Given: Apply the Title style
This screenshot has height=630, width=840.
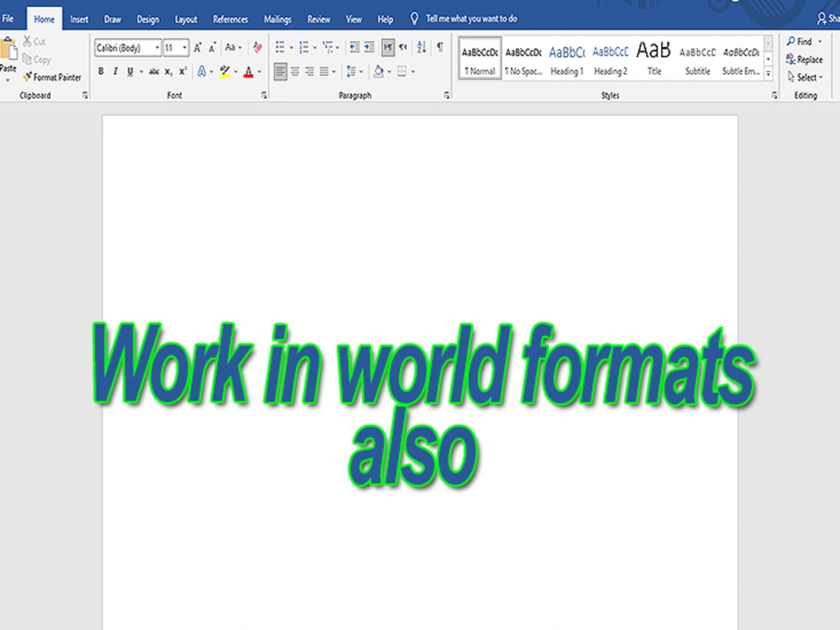Looking at the screenshot, I should (654, 59).
